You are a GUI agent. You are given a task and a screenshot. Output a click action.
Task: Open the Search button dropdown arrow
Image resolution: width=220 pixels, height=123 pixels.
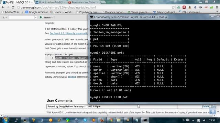[x=52, y=17]
